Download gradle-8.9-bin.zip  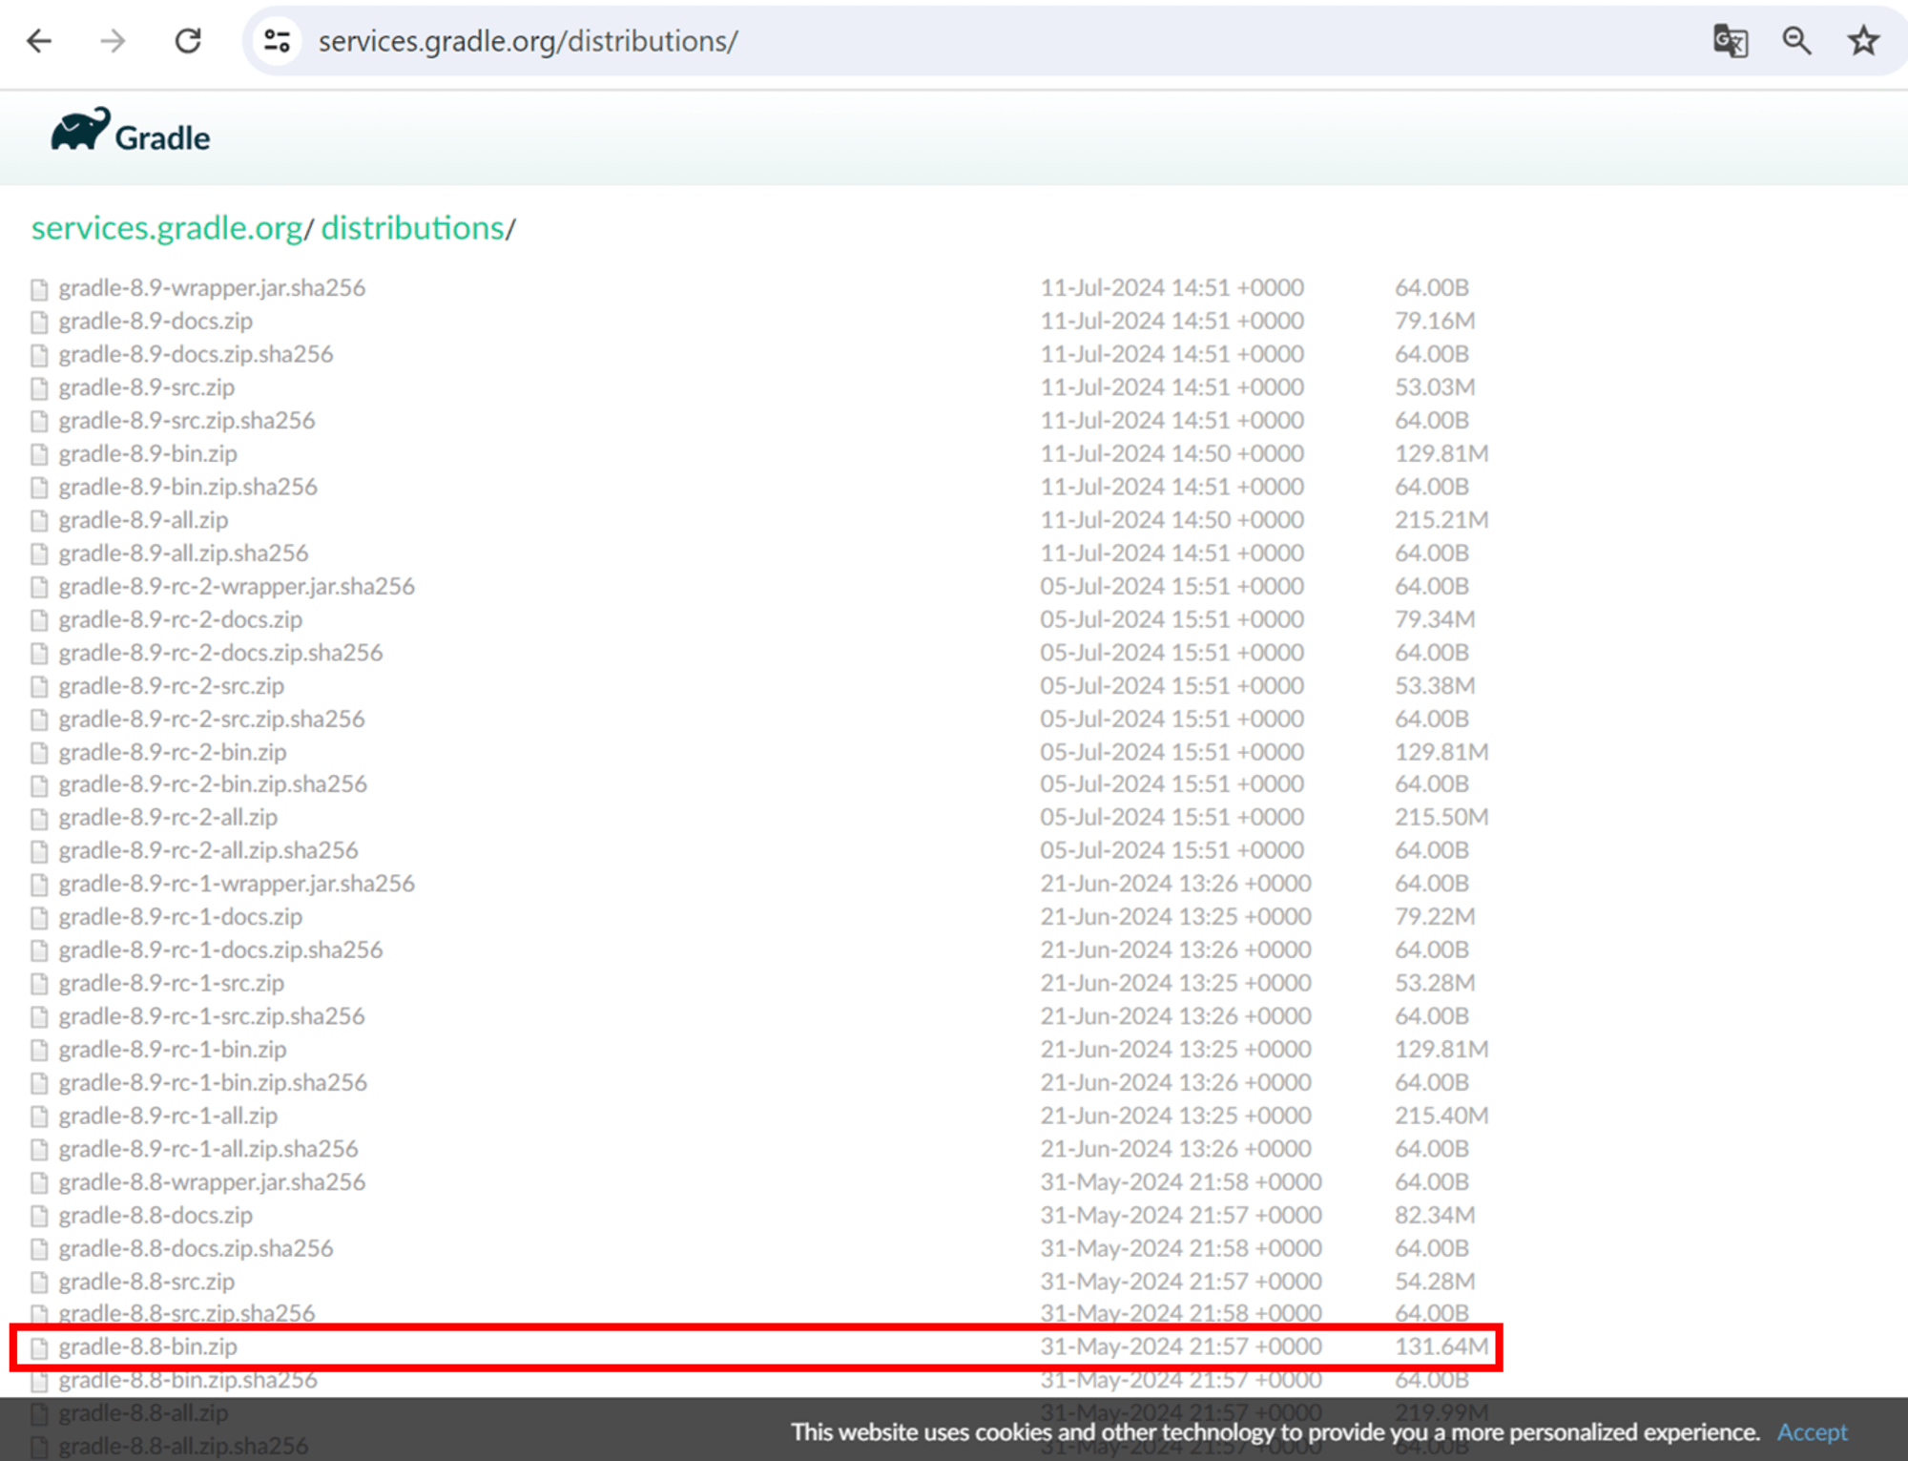pyautogui.click(x=148, y=453)
